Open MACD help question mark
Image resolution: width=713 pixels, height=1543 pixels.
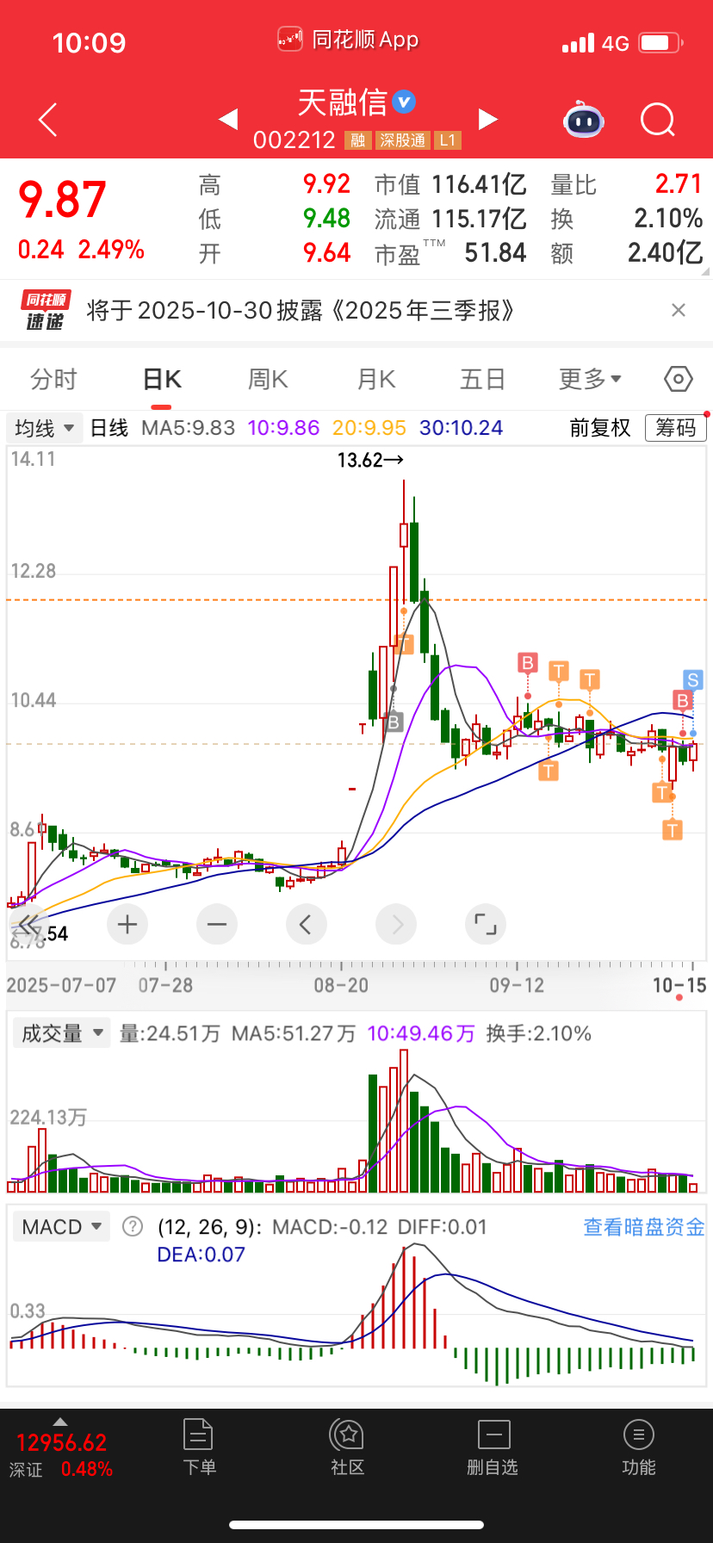tap(133, 1226)
